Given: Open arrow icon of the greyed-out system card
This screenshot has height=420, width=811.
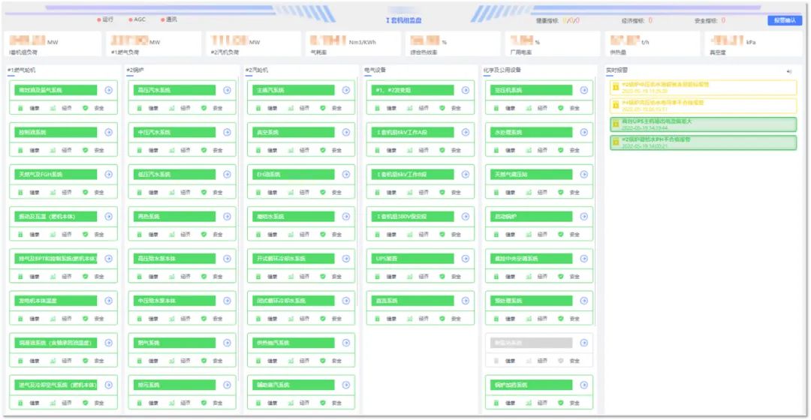Looking at the screenshot, I should tap(583, 343).
